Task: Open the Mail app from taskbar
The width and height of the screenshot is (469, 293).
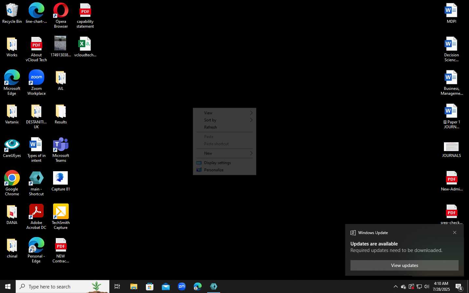Action: (x=165, y=286)
